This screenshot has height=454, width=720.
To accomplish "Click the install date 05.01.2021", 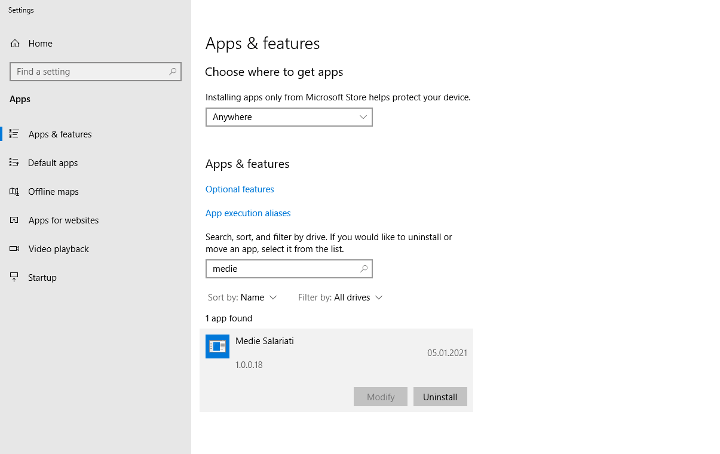I will pyautogui.click(x=447, y=353).
